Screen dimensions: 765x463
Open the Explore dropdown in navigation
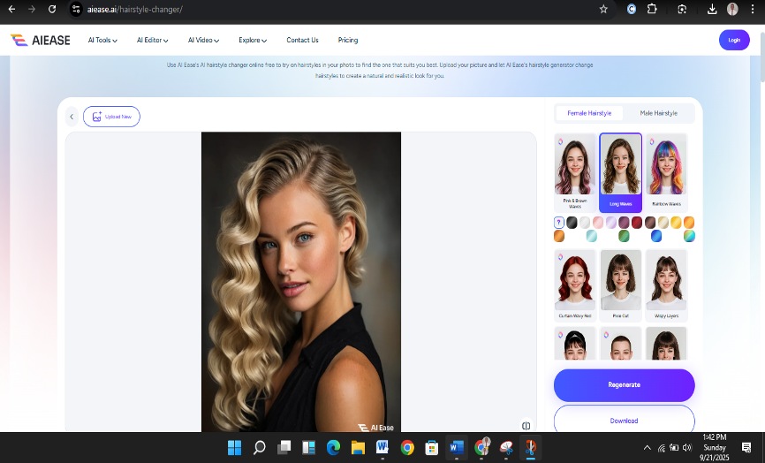[x=253, y=40]
